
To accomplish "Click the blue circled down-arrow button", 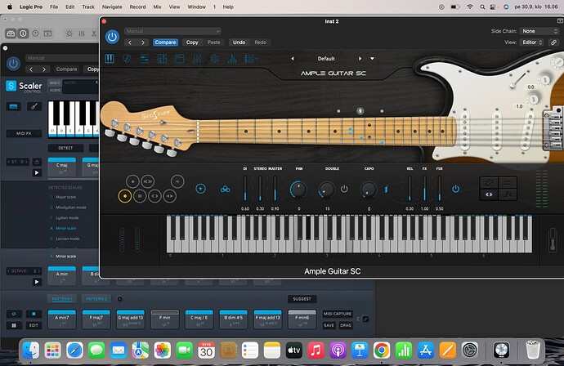I will coord(201,189).
